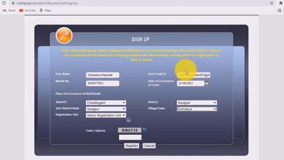Open the State/UT dropdown showing Chhattisgarh

(106, 103)
